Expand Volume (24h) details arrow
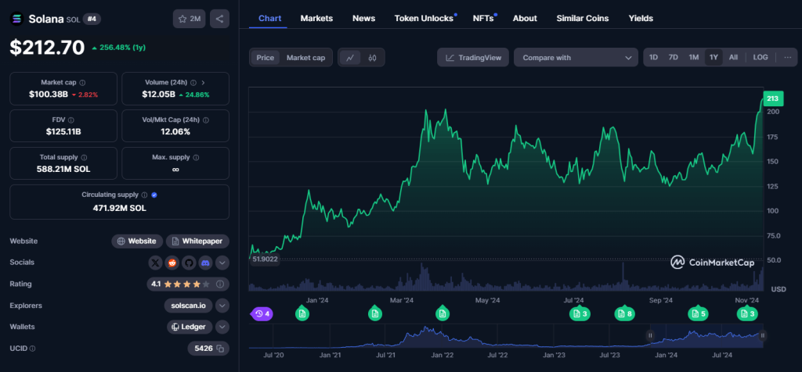This screenshot has height=372, width=802. [203, 82]
